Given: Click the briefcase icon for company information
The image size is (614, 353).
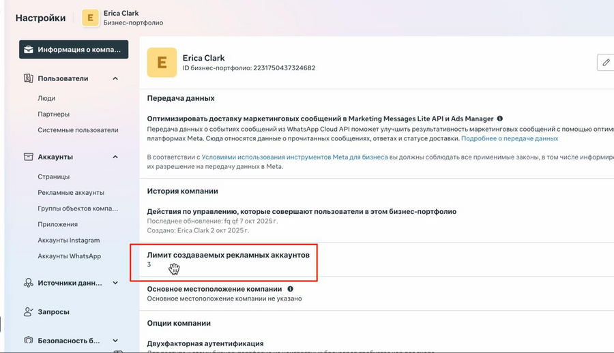Looking at the screenshot, I should point(29,50).
